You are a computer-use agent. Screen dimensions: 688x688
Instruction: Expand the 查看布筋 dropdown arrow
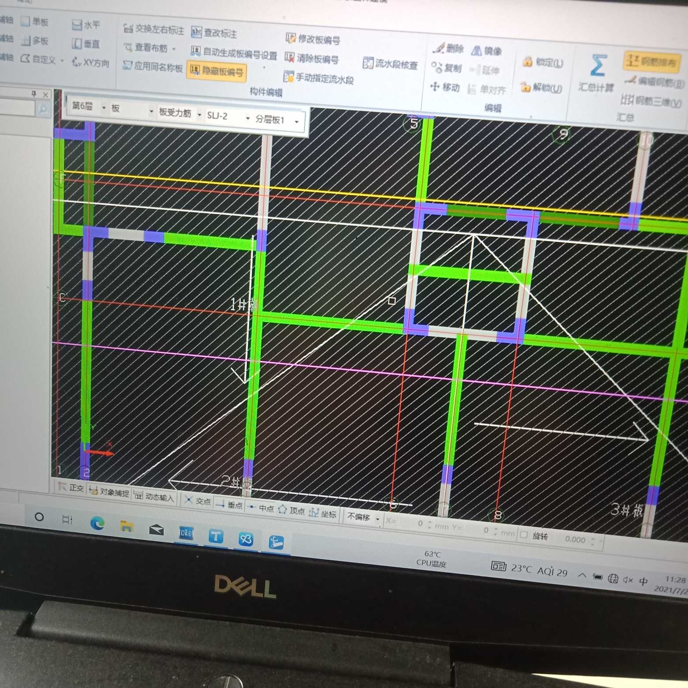point(174,49)
